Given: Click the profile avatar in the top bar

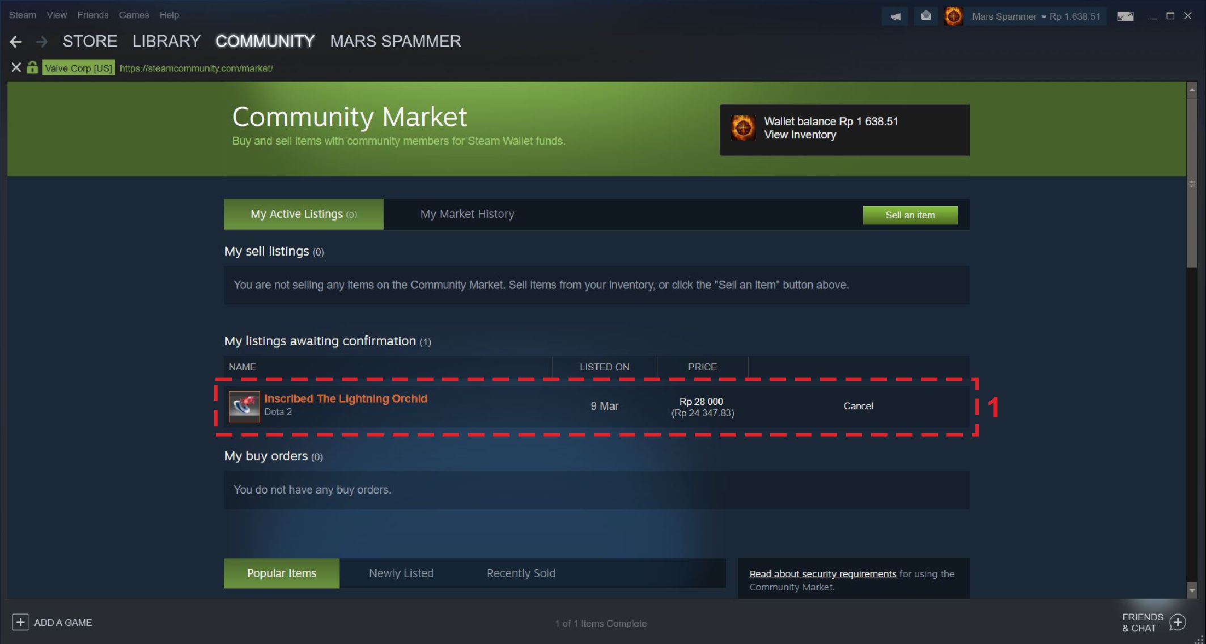Looking at the screenshot, I should 954,16.
